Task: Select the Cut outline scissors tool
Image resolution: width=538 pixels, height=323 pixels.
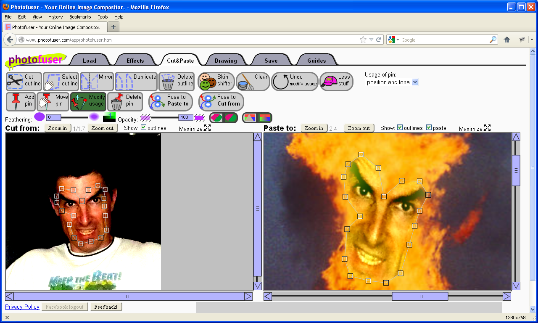Action: pyautogui.click(x=24, y=82)
